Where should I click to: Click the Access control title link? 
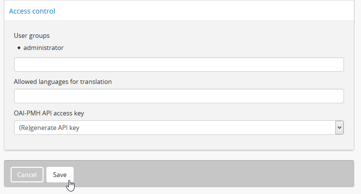32,11
